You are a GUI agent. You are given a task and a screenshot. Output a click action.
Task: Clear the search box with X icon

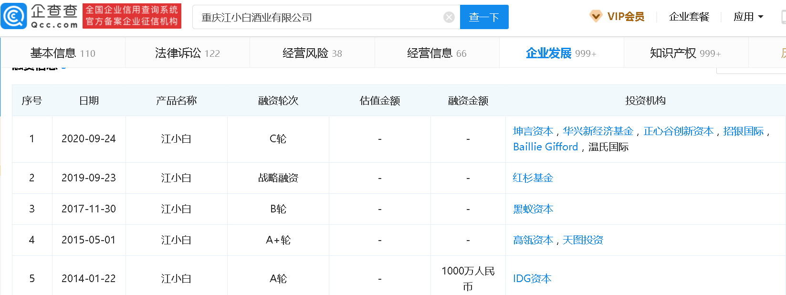point(449,17)
